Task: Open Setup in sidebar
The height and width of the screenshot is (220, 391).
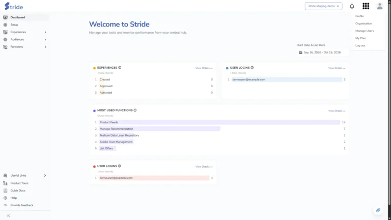Action: (x=14, y=24)
